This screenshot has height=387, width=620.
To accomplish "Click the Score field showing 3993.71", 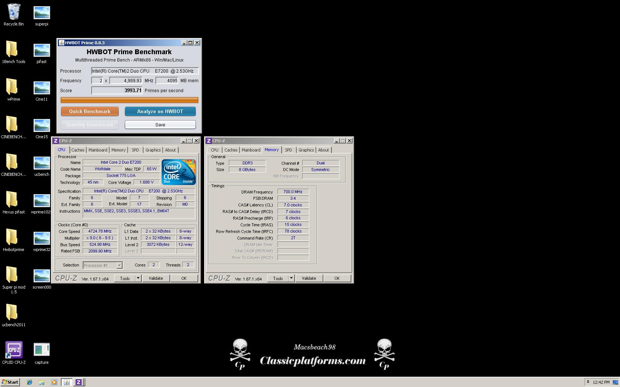I will tap(117, 90).
